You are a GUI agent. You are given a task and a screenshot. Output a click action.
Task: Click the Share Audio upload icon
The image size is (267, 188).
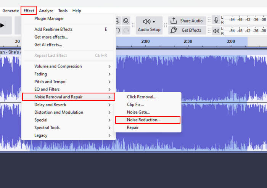[x=174, y=21]
